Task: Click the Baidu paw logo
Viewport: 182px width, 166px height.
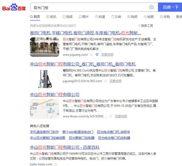Action: [x=14, y=7]
